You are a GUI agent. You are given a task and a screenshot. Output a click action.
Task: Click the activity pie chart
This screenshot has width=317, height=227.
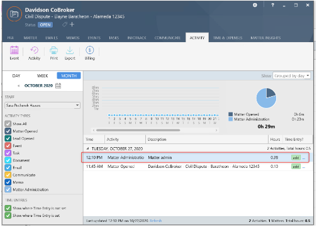tap(266, 98)
